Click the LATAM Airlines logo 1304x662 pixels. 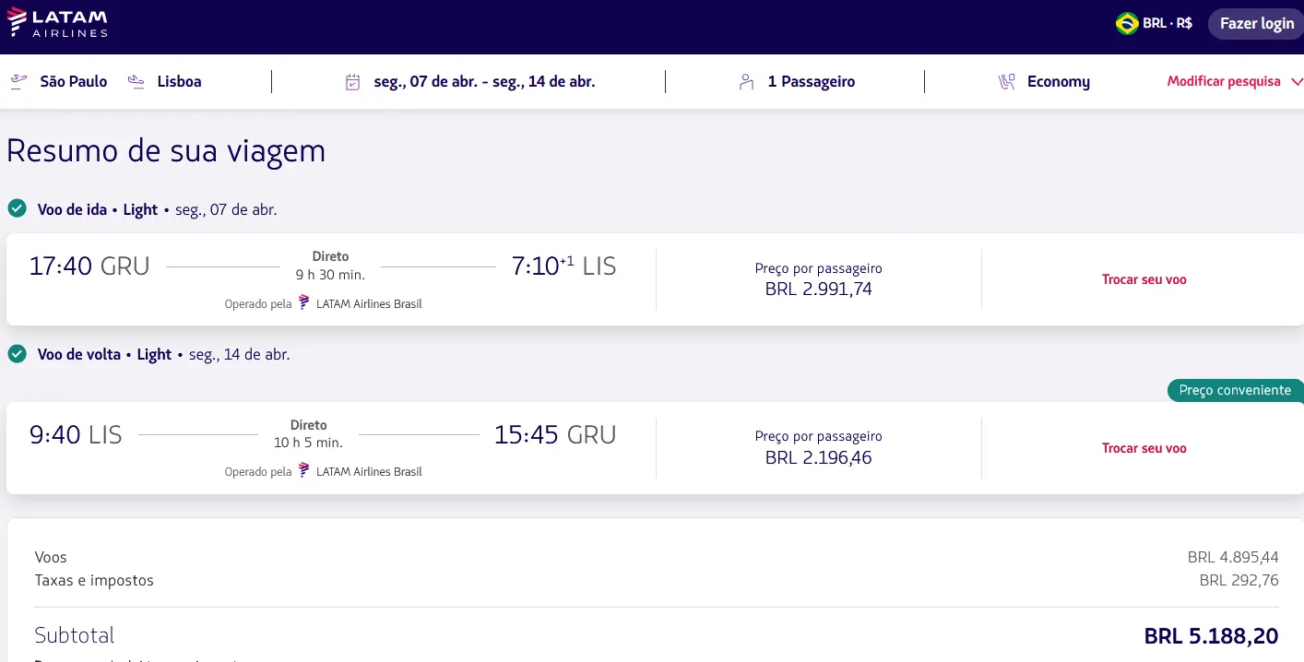(x=57, y=23)
